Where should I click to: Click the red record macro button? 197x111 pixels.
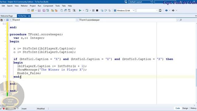coord(4,109)
